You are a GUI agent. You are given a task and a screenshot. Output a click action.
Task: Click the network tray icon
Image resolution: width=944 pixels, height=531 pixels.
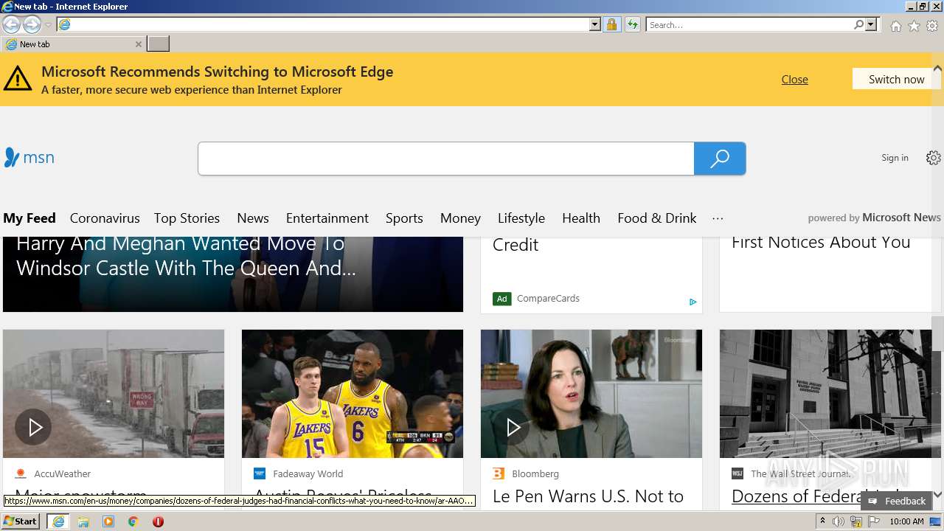(x=856, y=521)
